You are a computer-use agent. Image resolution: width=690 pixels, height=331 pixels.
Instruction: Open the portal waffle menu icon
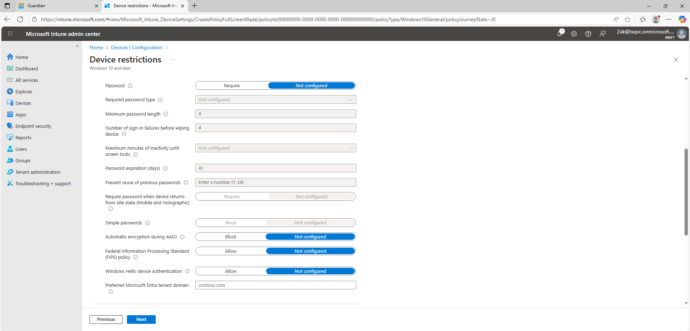pos(10,34)
